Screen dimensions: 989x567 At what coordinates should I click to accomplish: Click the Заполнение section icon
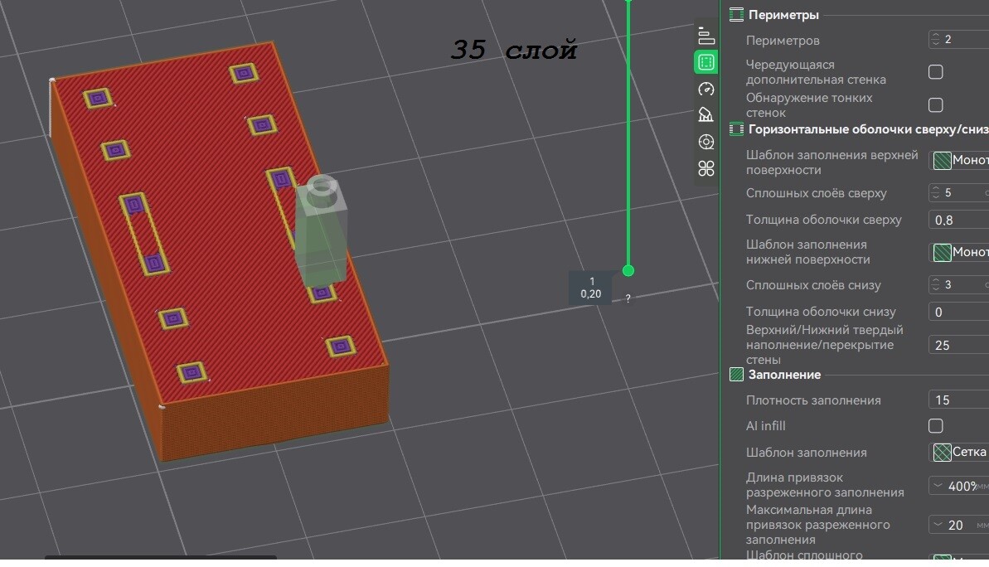pos(736,375)
